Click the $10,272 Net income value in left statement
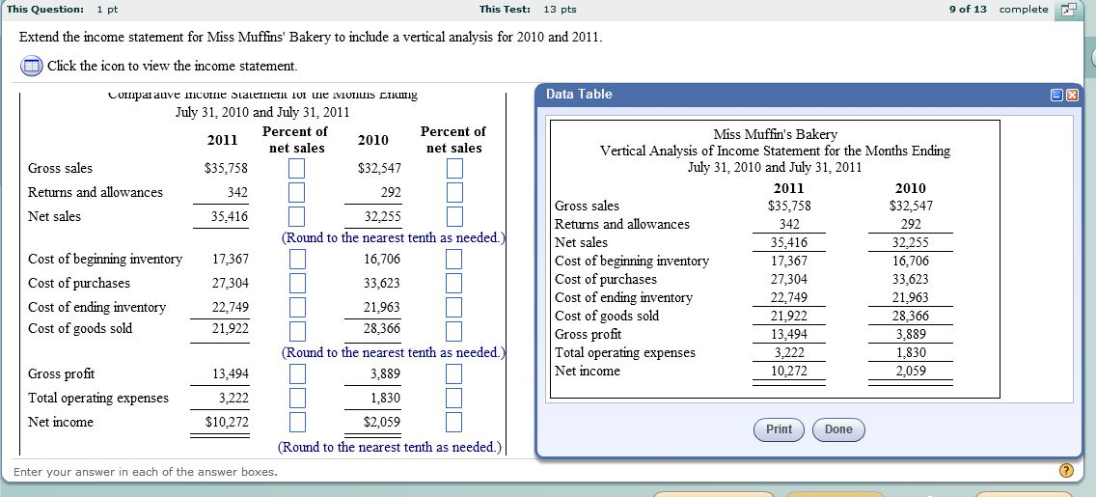This screenshot has width=1096, height=497. coord(227,422)
